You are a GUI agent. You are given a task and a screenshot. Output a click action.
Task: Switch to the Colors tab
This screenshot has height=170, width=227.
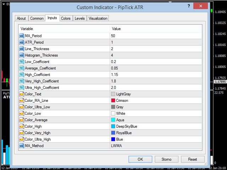66,18
